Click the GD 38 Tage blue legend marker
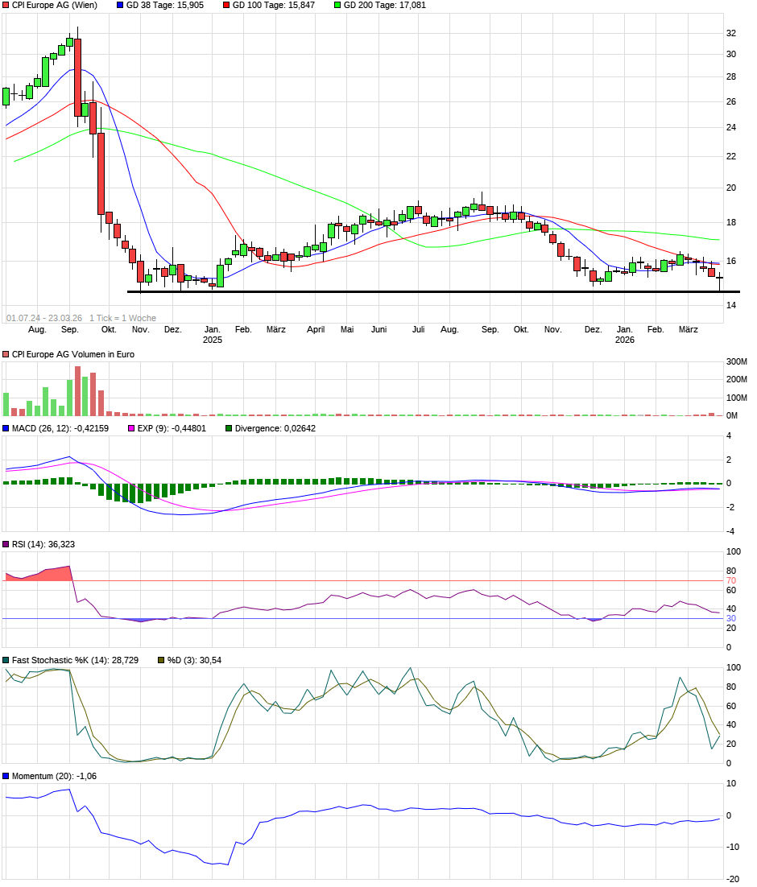The width and height of the screenshot is (757, 887). [121, 5]
